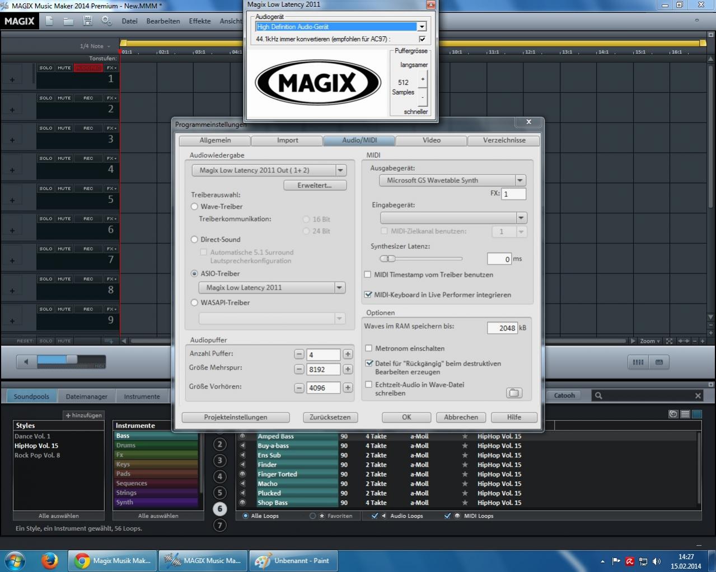Click the plus button on track 5
The height and width of the screenshot is (572, 716).
point(12,200)
